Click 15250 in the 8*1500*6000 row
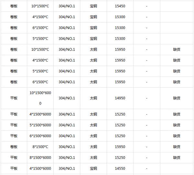 pyautogui.click(x=120, y=158)
